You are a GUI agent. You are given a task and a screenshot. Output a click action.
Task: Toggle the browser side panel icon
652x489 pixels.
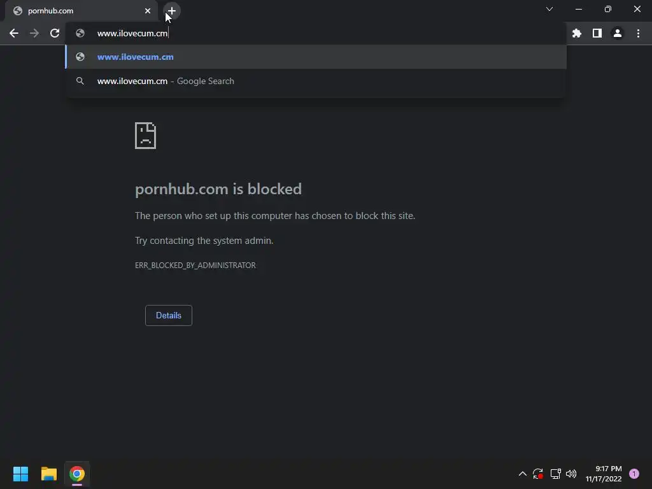coord(597,33)
